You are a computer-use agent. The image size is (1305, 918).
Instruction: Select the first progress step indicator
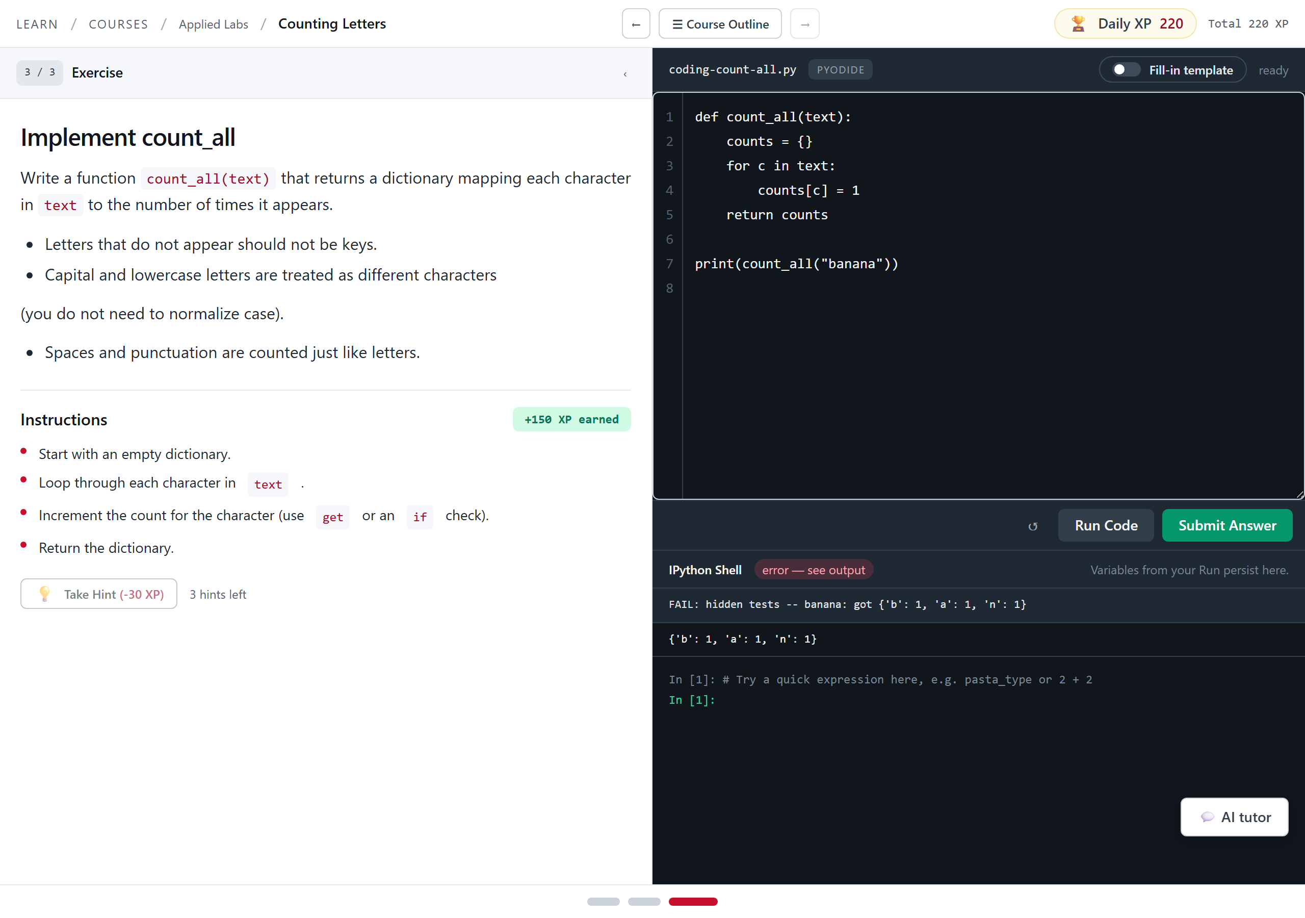(603, 901)
